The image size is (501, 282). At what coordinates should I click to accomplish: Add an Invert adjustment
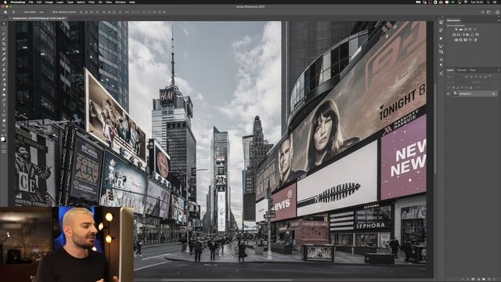[x=456, y=40]
